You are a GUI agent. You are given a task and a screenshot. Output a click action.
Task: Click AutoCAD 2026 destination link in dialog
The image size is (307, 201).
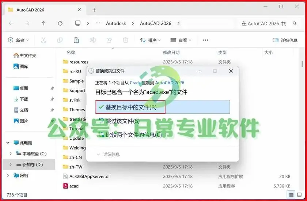pos(170,83)
